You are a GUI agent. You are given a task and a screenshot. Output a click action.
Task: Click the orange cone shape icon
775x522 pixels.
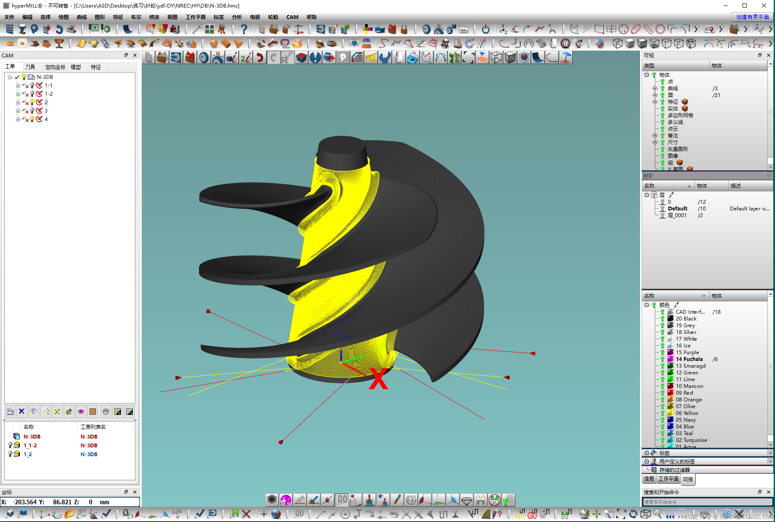pos(238,43)
